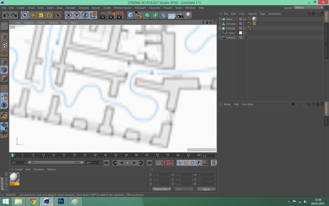Enable the Snap magnet tool
The width and height of the screenshot is (329, 206).
coord(4,115)
